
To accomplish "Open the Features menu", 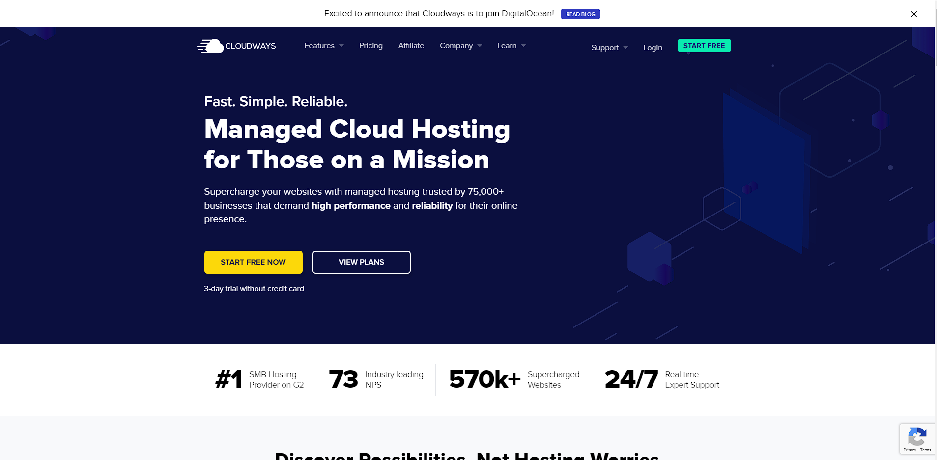I will click(x=319, y=46).
